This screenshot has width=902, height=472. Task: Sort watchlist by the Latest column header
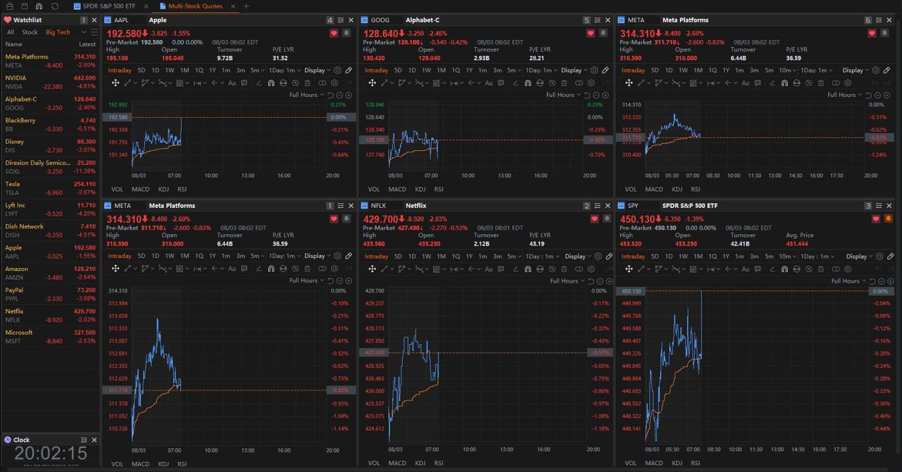(87, 44)
